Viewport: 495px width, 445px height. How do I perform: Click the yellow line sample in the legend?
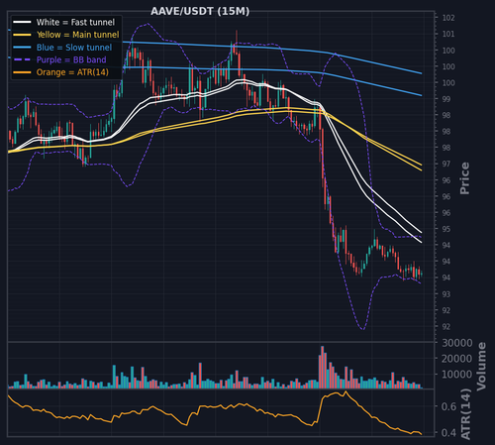tap(22, 35)
